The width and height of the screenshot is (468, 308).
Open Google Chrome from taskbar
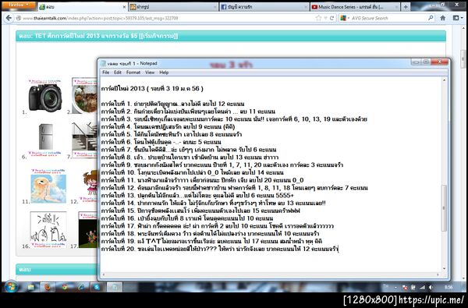[x=64, y=287]
